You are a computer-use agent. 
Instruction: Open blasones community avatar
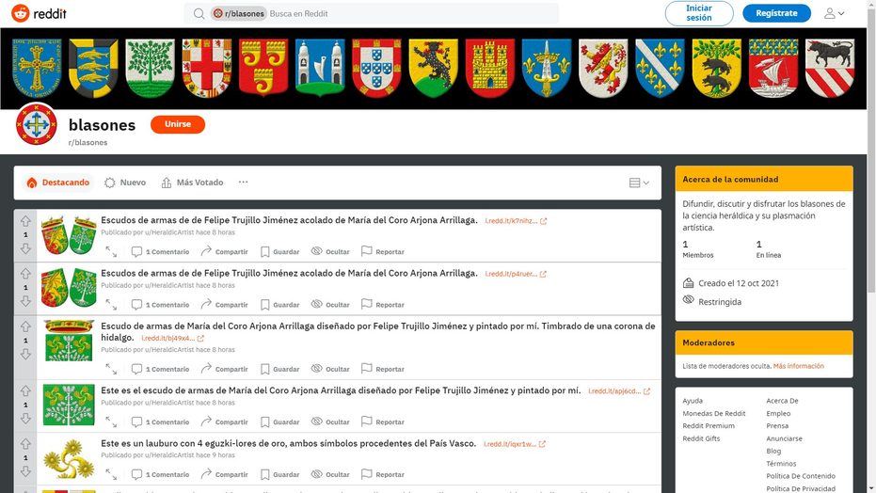tap(37, 124)
